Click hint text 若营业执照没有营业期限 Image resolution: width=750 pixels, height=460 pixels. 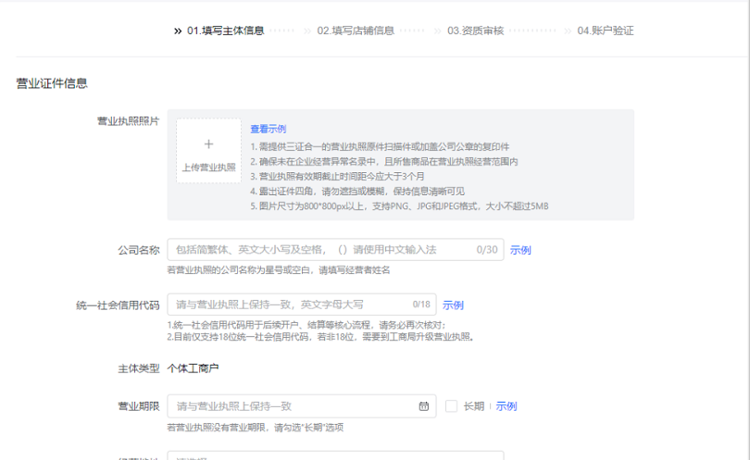coord(255,428)
